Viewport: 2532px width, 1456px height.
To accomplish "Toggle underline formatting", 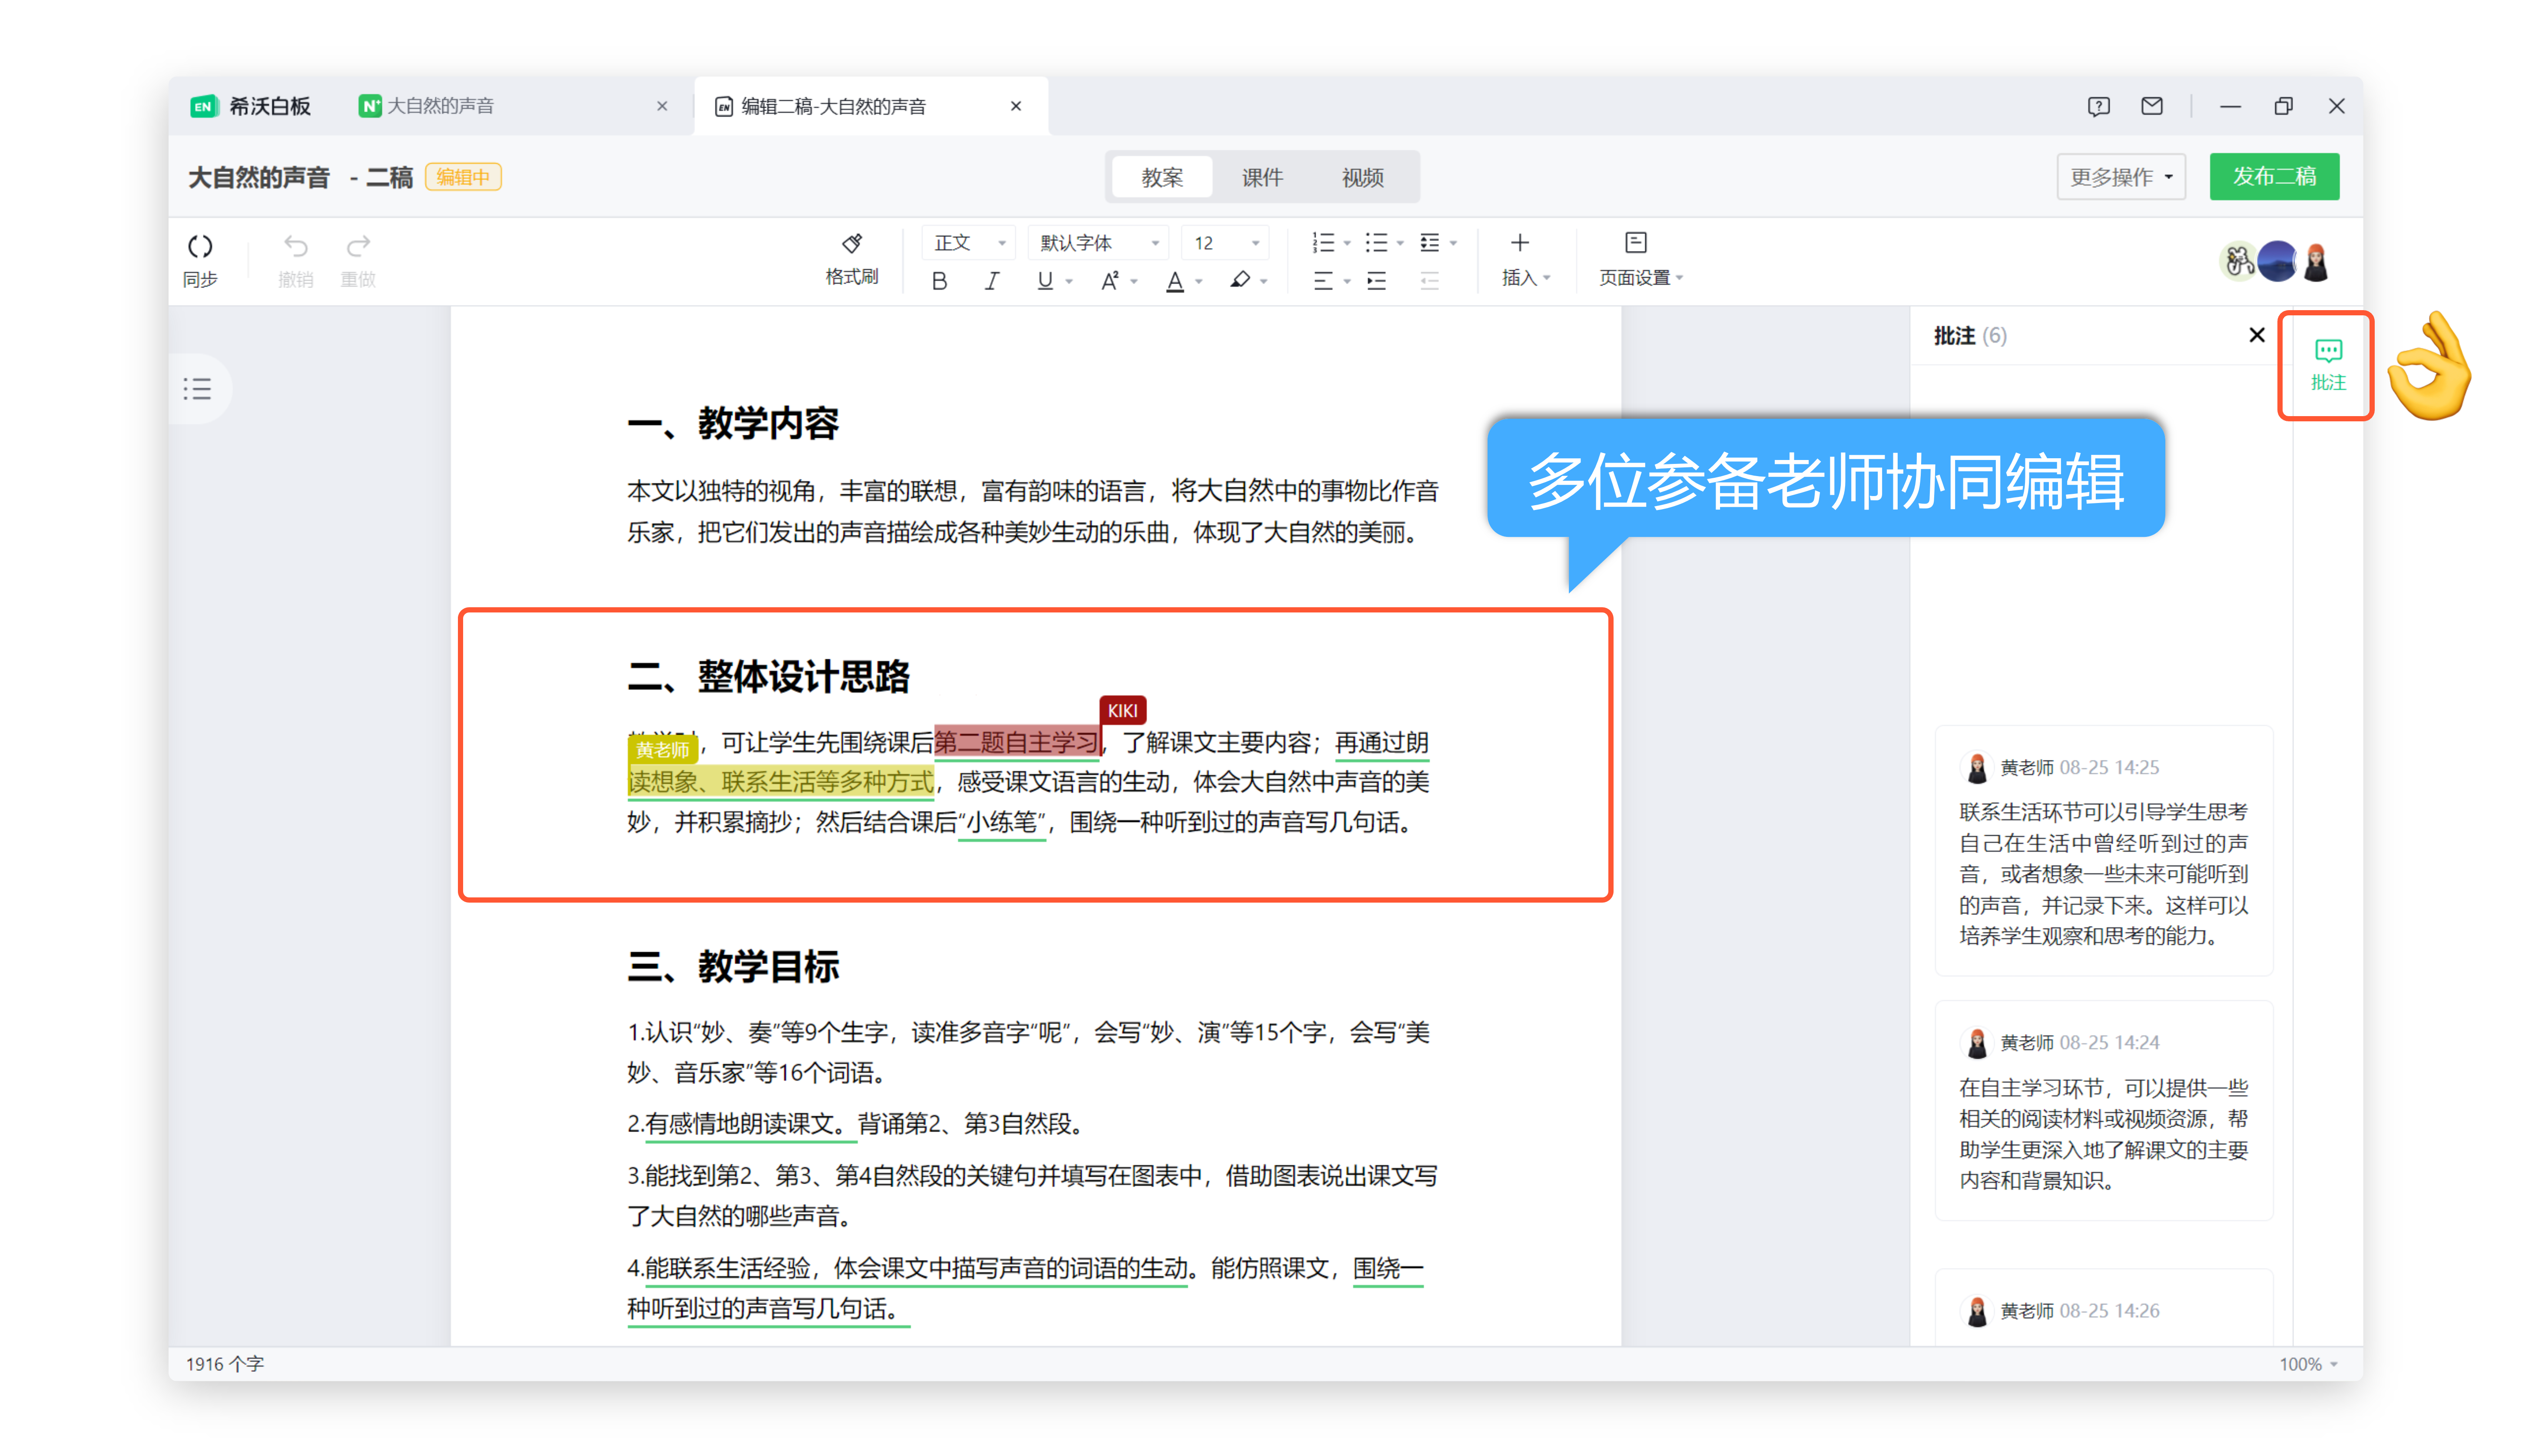I will (1044, 281).
